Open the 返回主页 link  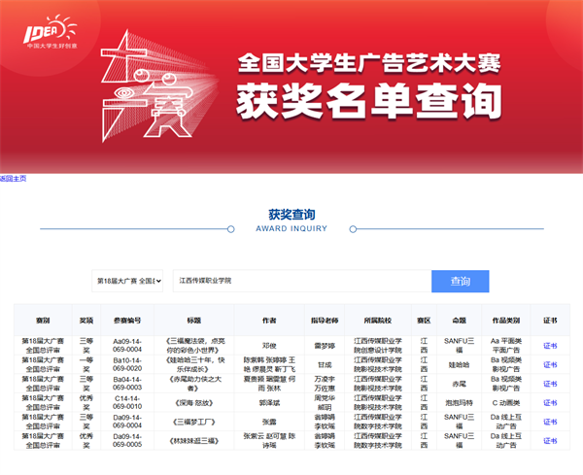[13, 179]
